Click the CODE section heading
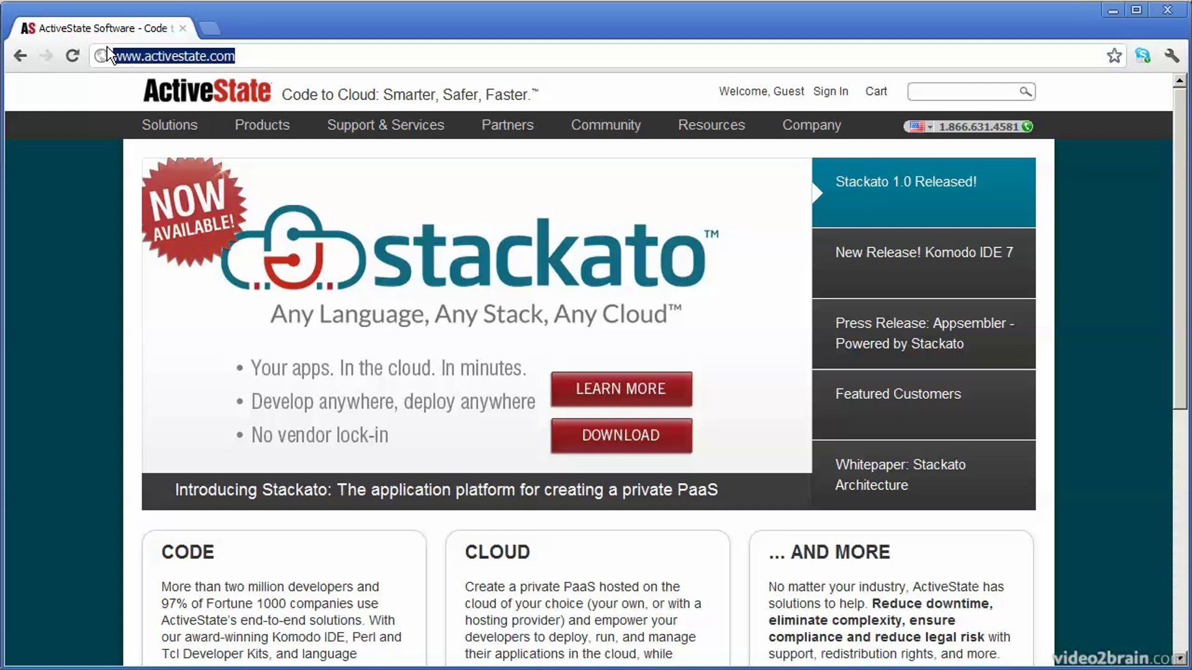The width and height of the screenshot is (1192, 670). [x=187, y=552]
